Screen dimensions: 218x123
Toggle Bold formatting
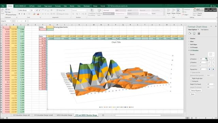19,14
